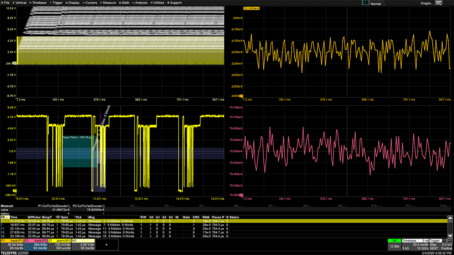Open the Measure menu
The image size is (454, 255).
108,3
